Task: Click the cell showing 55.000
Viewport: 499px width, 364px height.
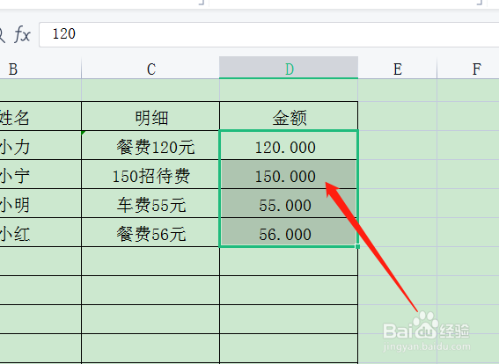Action: click(289, 203)
